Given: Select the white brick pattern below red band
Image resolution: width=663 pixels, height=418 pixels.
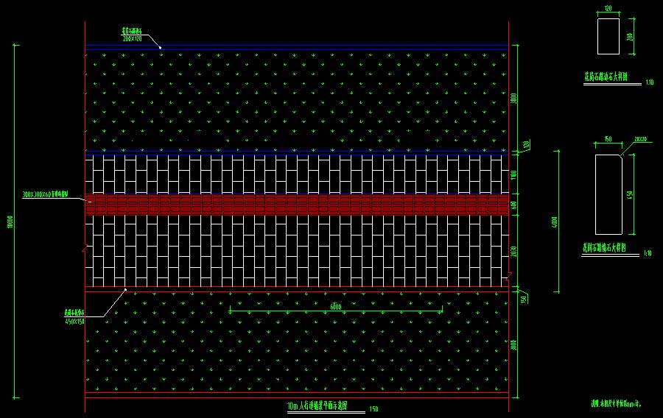Looking at the screenshot, I should tap(295, 250).
